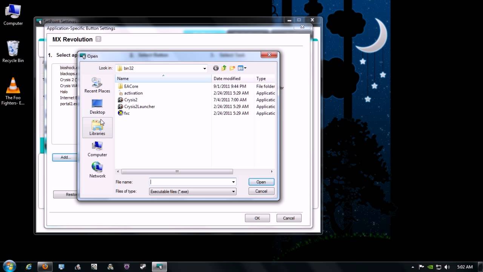483x272 pixels.
Task: Click the MX Revolution help question mark
Action: pyautogui.click(x=98, y=39)
